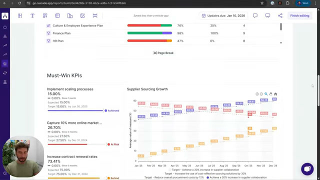Viewport: 320px width, 180px height.
Task: Open the sync sidebar icon
Action: (x=5, y=73)
